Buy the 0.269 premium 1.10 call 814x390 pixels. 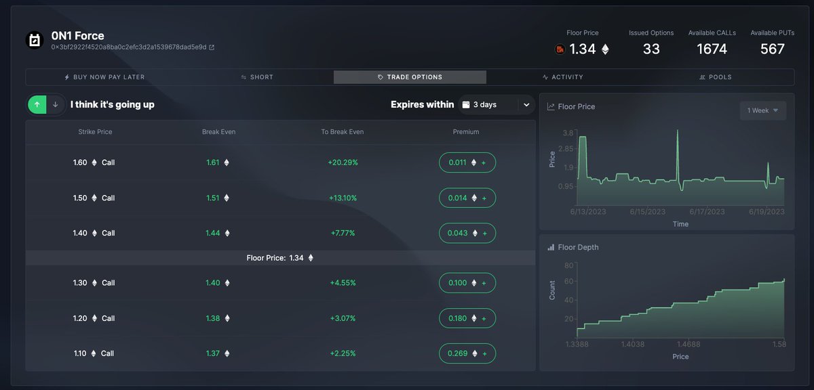tap(467, 353)
